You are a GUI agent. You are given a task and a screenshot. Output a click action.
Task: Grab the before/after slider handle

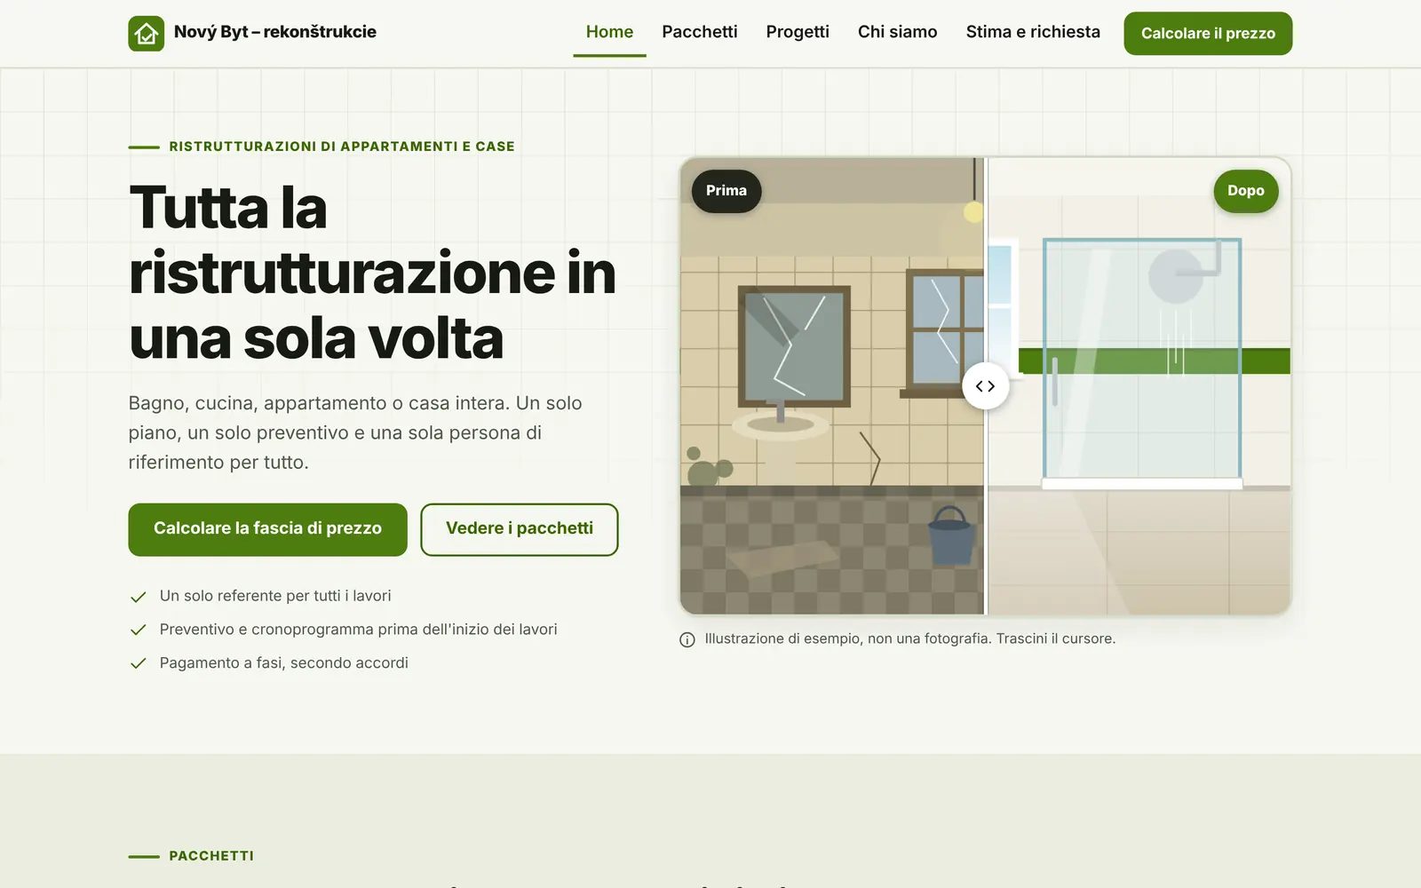[985, 385]
